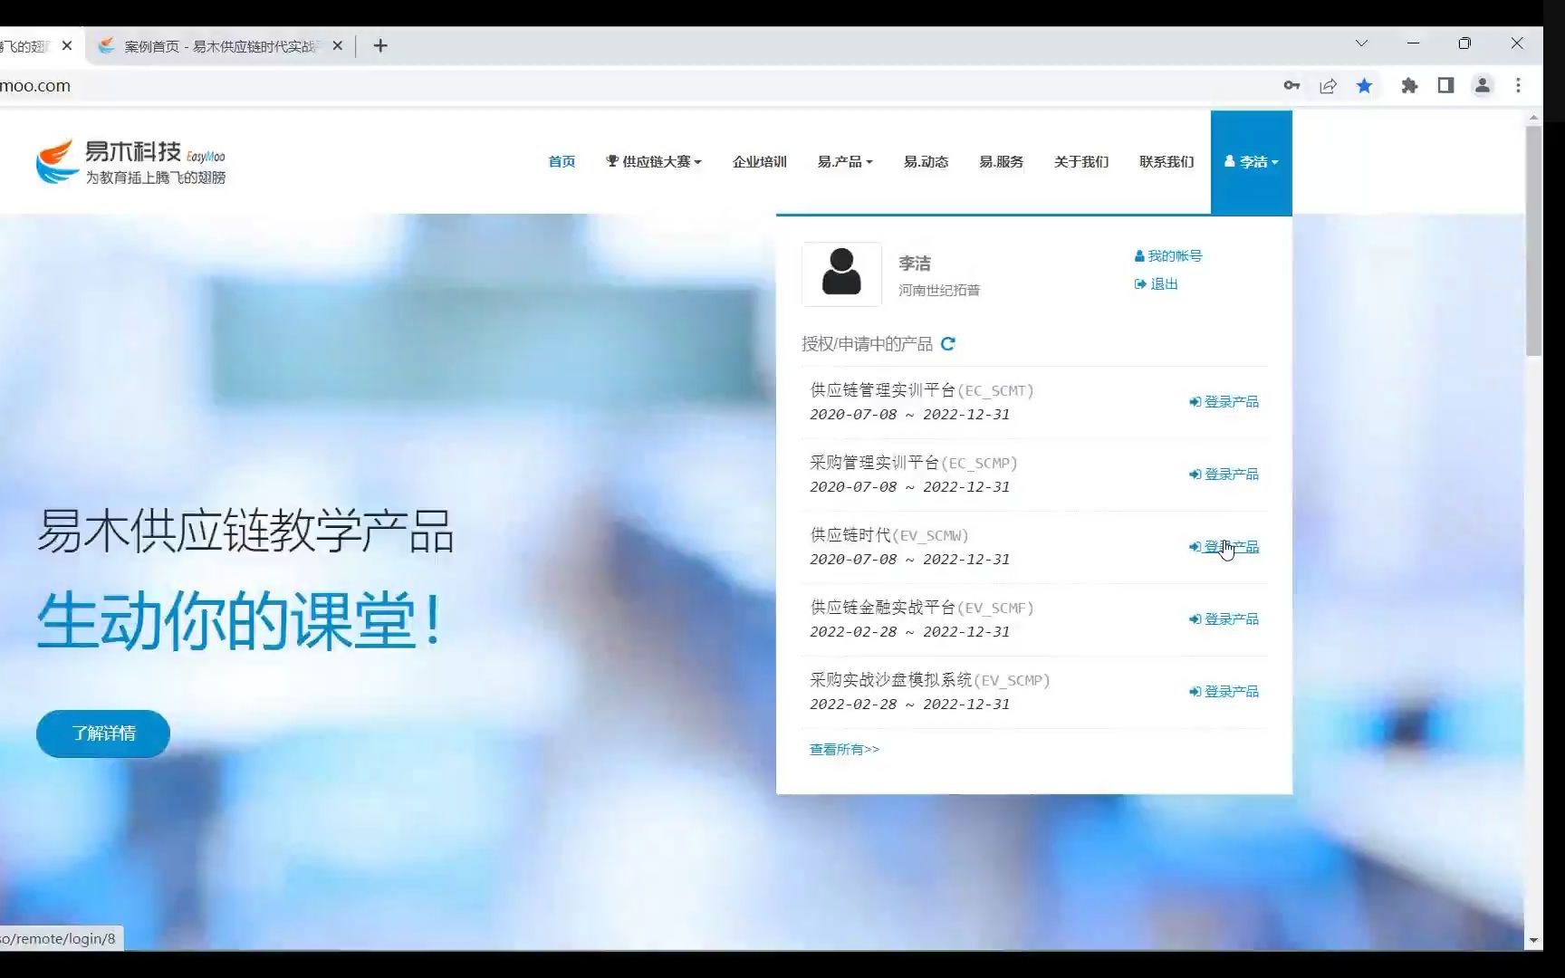This screenshot has height=978, width=1565.
Task: Switch to the 案例首页 browser tab
Action: coord(219,46)
